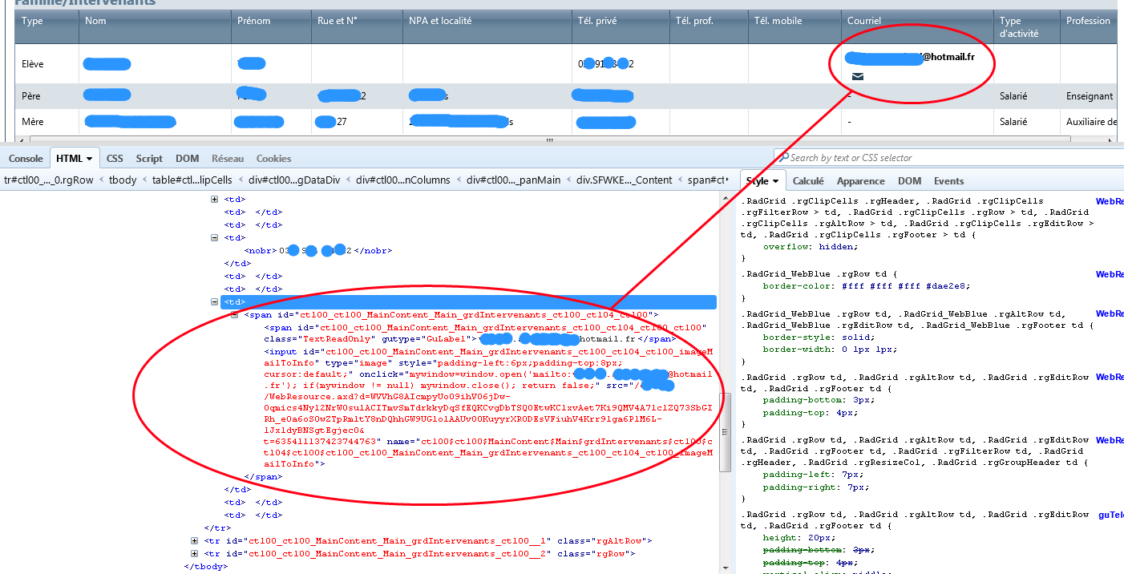Click the Enseignant profession cell
This screenshot has height=574, width=1124.
coord(1090,96)
